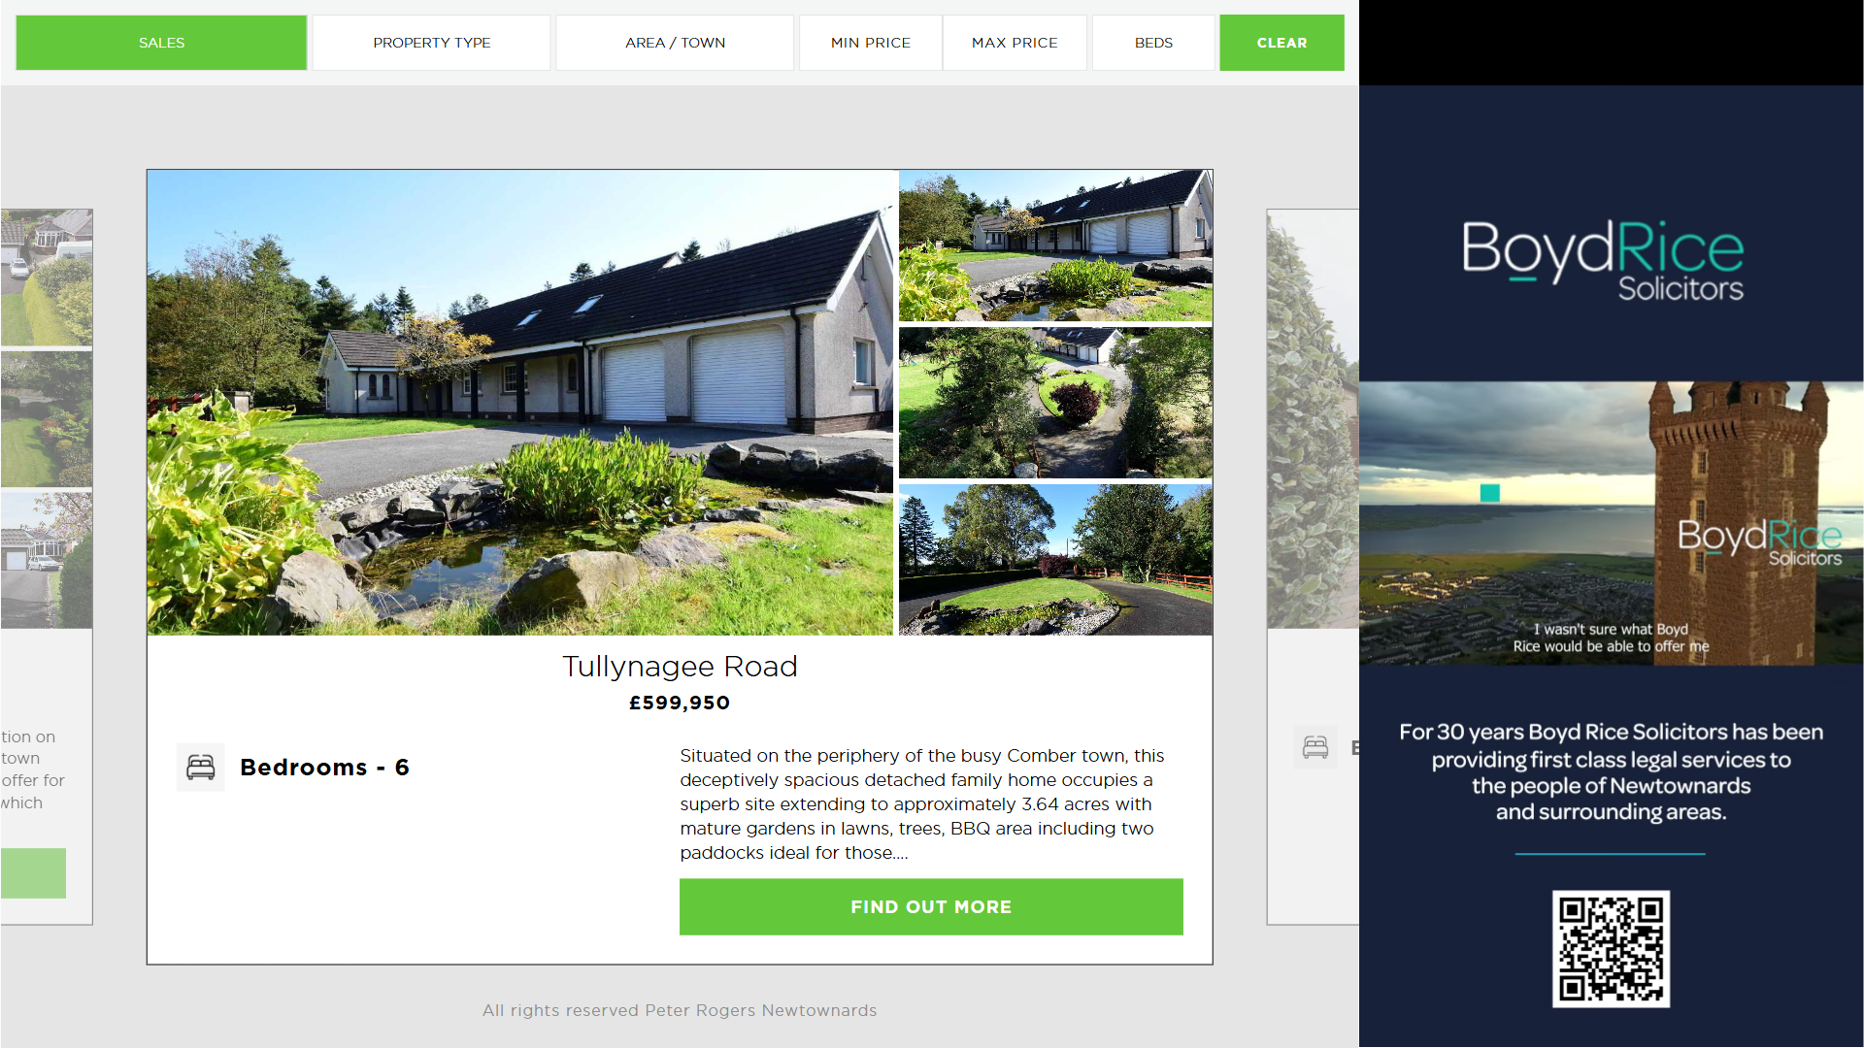Click the CLEAR filters button
1864x1048 pixels.
[x=1281, y=43]
